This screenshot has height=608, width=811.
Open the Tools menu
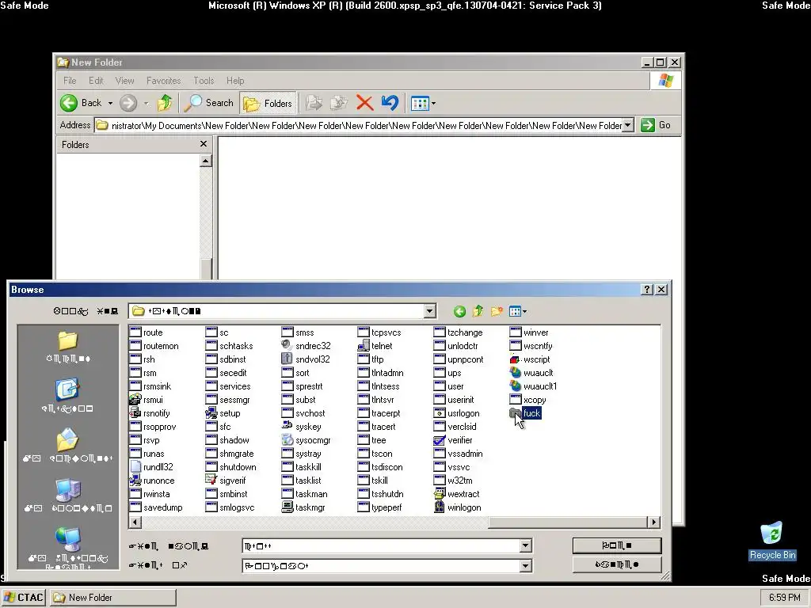tap(204, 81)
